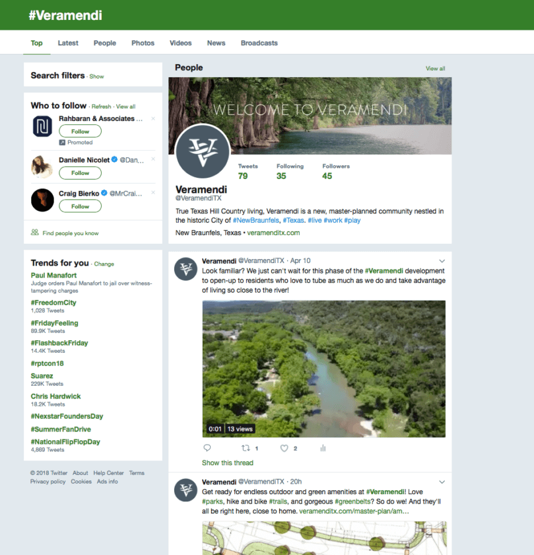Refresh the Who to follow list
The height and width of the screenshot is (555, 534).
[x=101, y=106]
